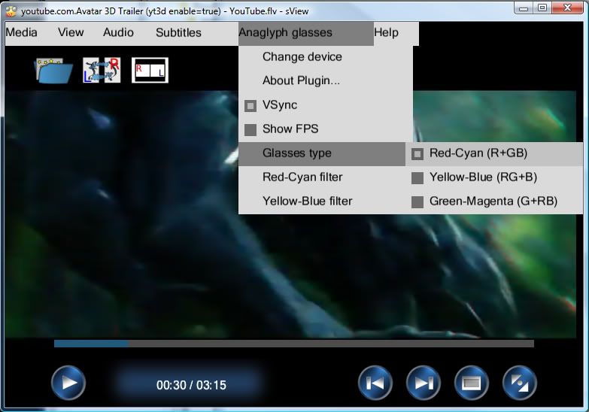Open the Media menu

tap(21, 32)
